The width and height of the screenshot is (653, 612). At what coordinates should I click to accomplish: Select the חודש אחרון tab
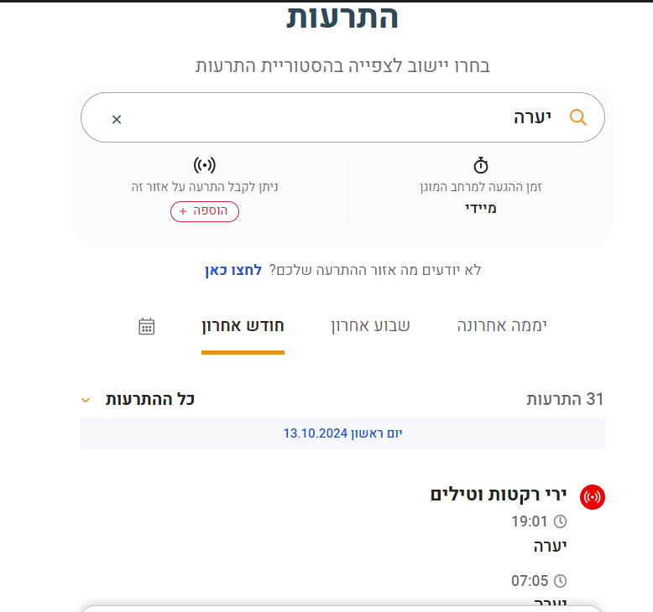pyautogui.click(x=243, y=326)
